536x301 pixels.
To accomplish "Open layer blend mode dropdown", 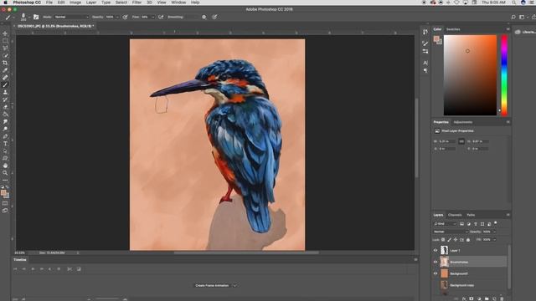I will (x=451, y=232).
